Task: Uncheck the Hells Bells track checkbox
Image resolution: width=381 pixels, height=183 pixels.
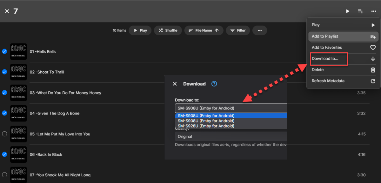Action: 4,51
